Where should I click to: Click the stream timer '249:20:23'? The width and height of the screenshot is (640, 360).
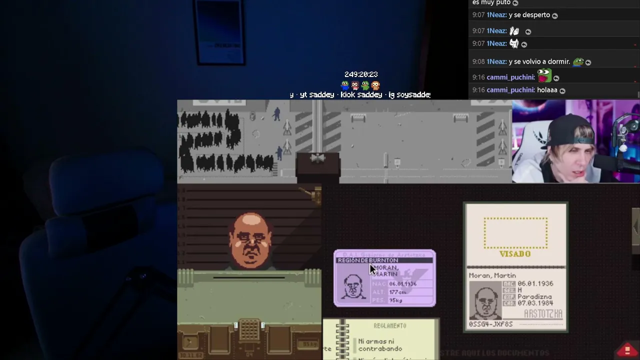pos(361,74)
